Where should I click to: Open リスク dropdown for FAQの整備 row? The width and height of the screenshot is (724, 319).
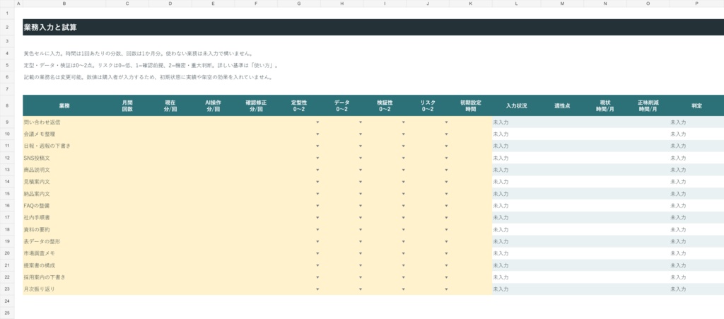pos(447,206)
